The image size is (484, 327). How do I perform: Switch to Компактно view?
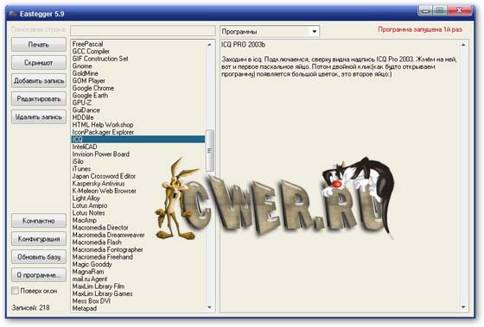[x=39, y=221]
